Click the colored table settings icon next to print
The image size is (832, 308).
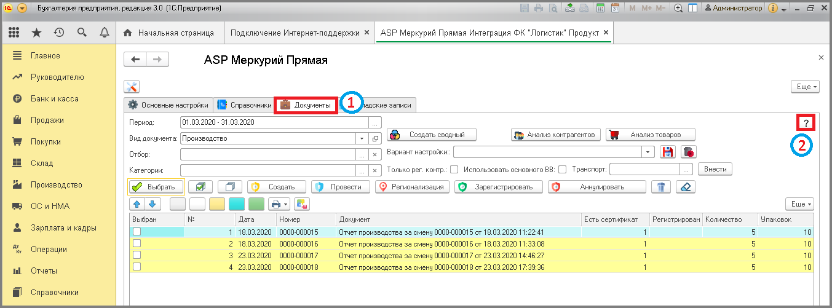pyautogui.click(x=302, y=203)
